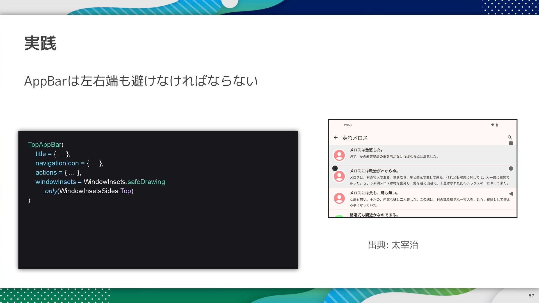
Task: Tap the battery status icon
Action: [497, 125]
